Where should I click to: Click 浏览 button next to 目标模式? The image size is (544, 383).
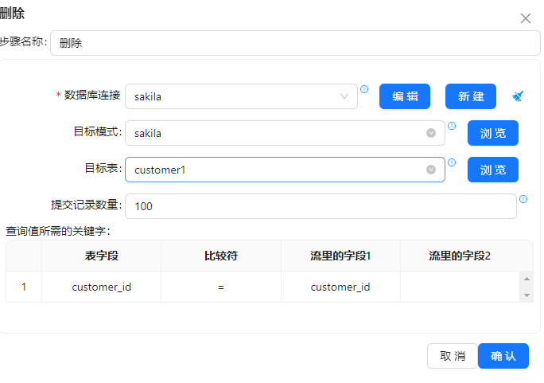[493, 133]
